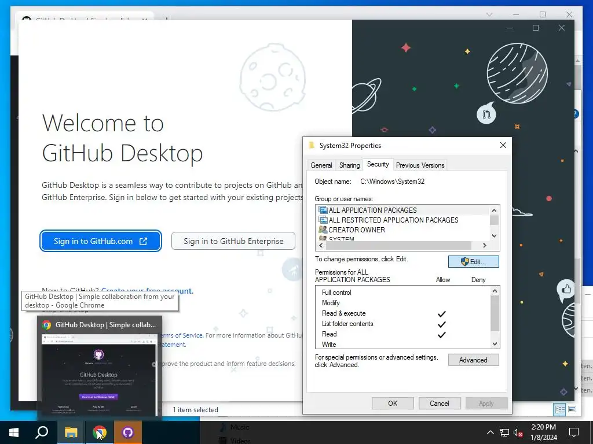Click List folder contents permission row
This screenshot has width=593, height=444.
click(403, 324)
